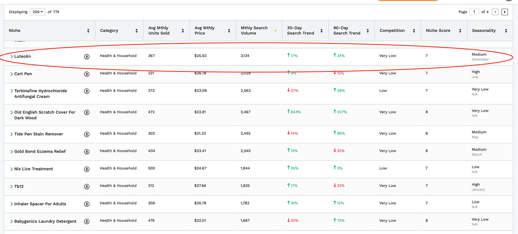Click the 457% 90-day trend value

pyautogui.click(x=340, y=112)
